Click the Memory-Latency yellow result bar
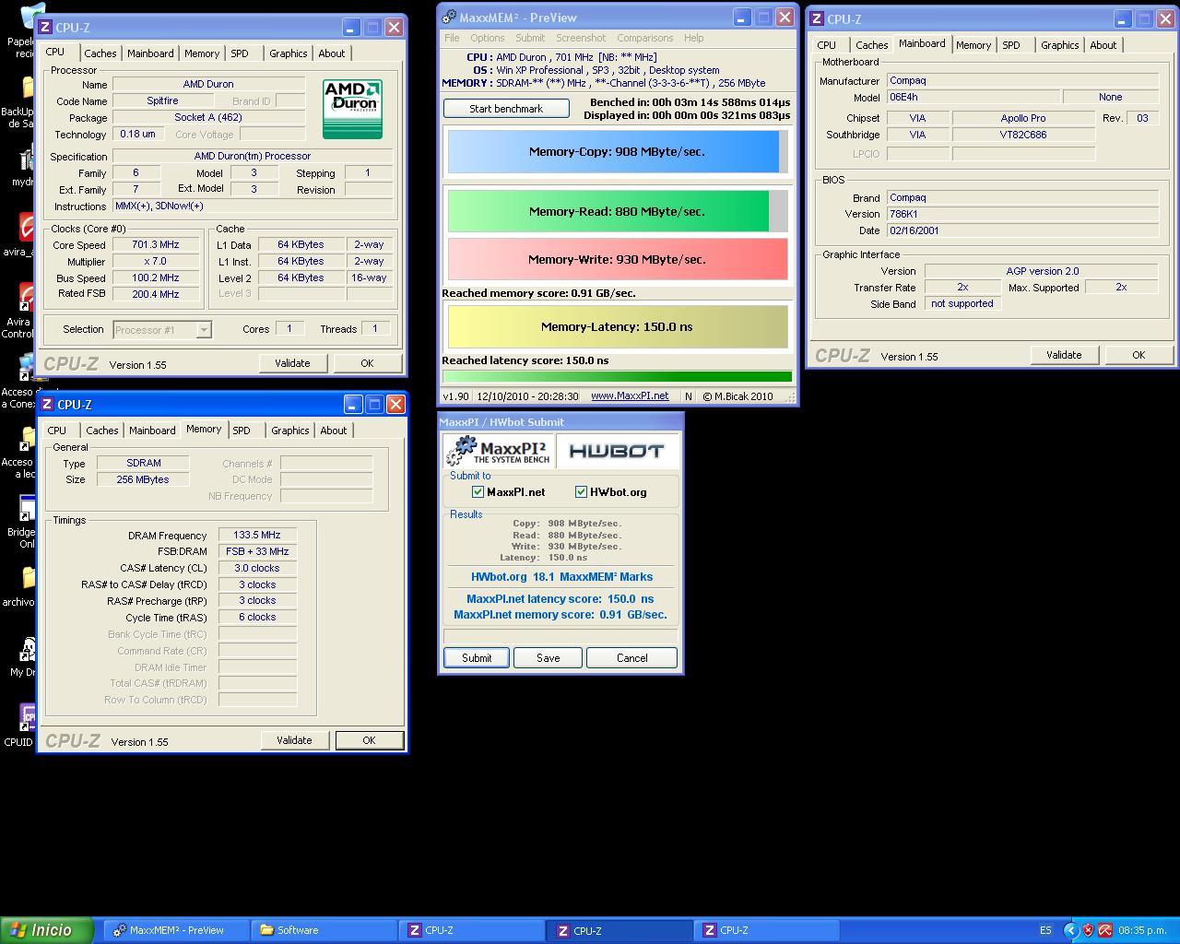The image size is (1180, 944). coord(618,326)
